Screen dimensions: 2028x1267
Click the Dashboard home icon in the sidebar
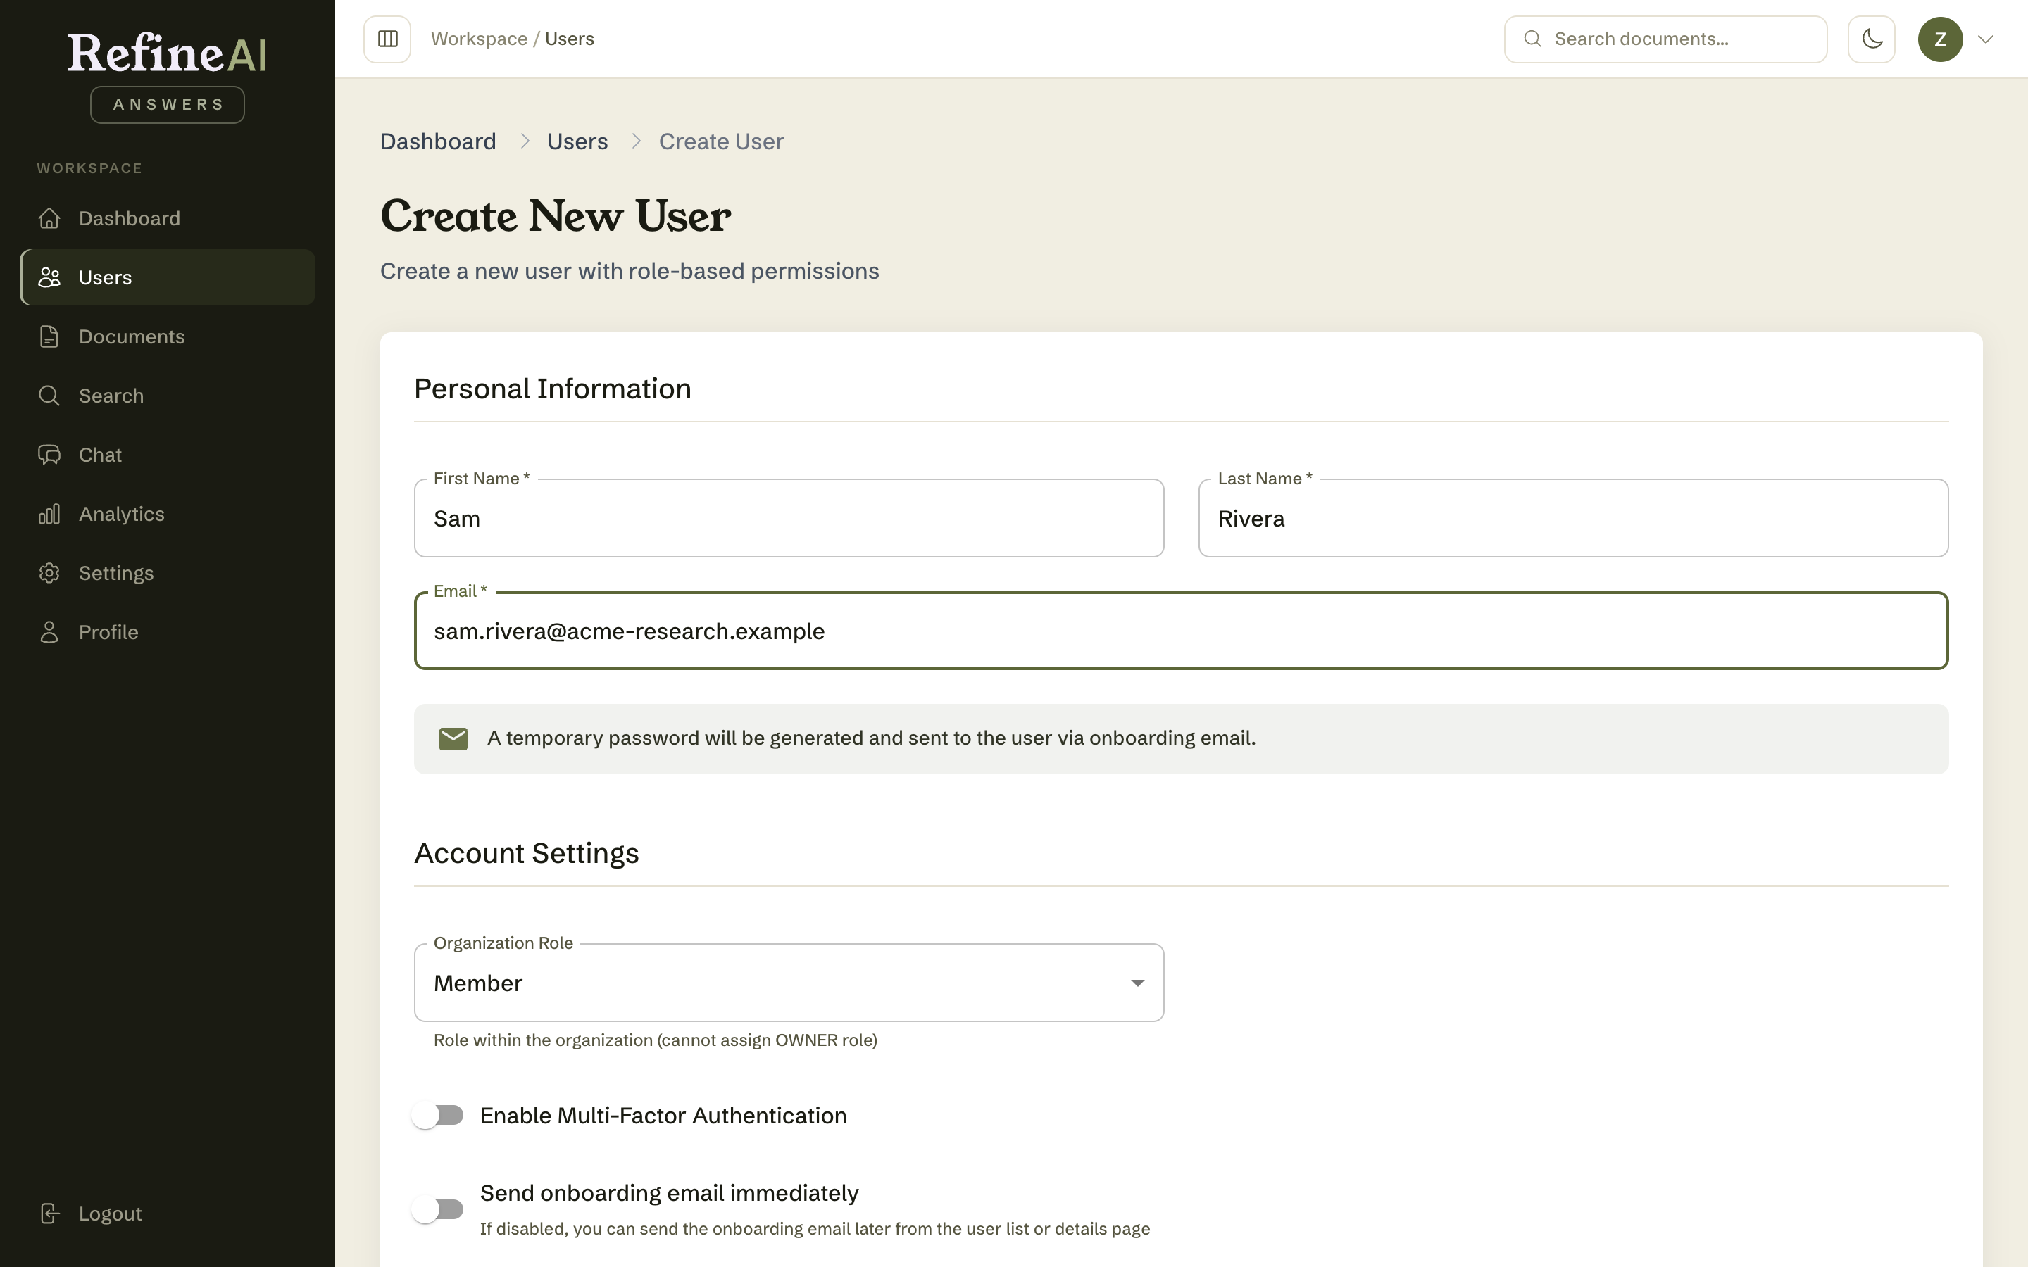tap(49, 219)
